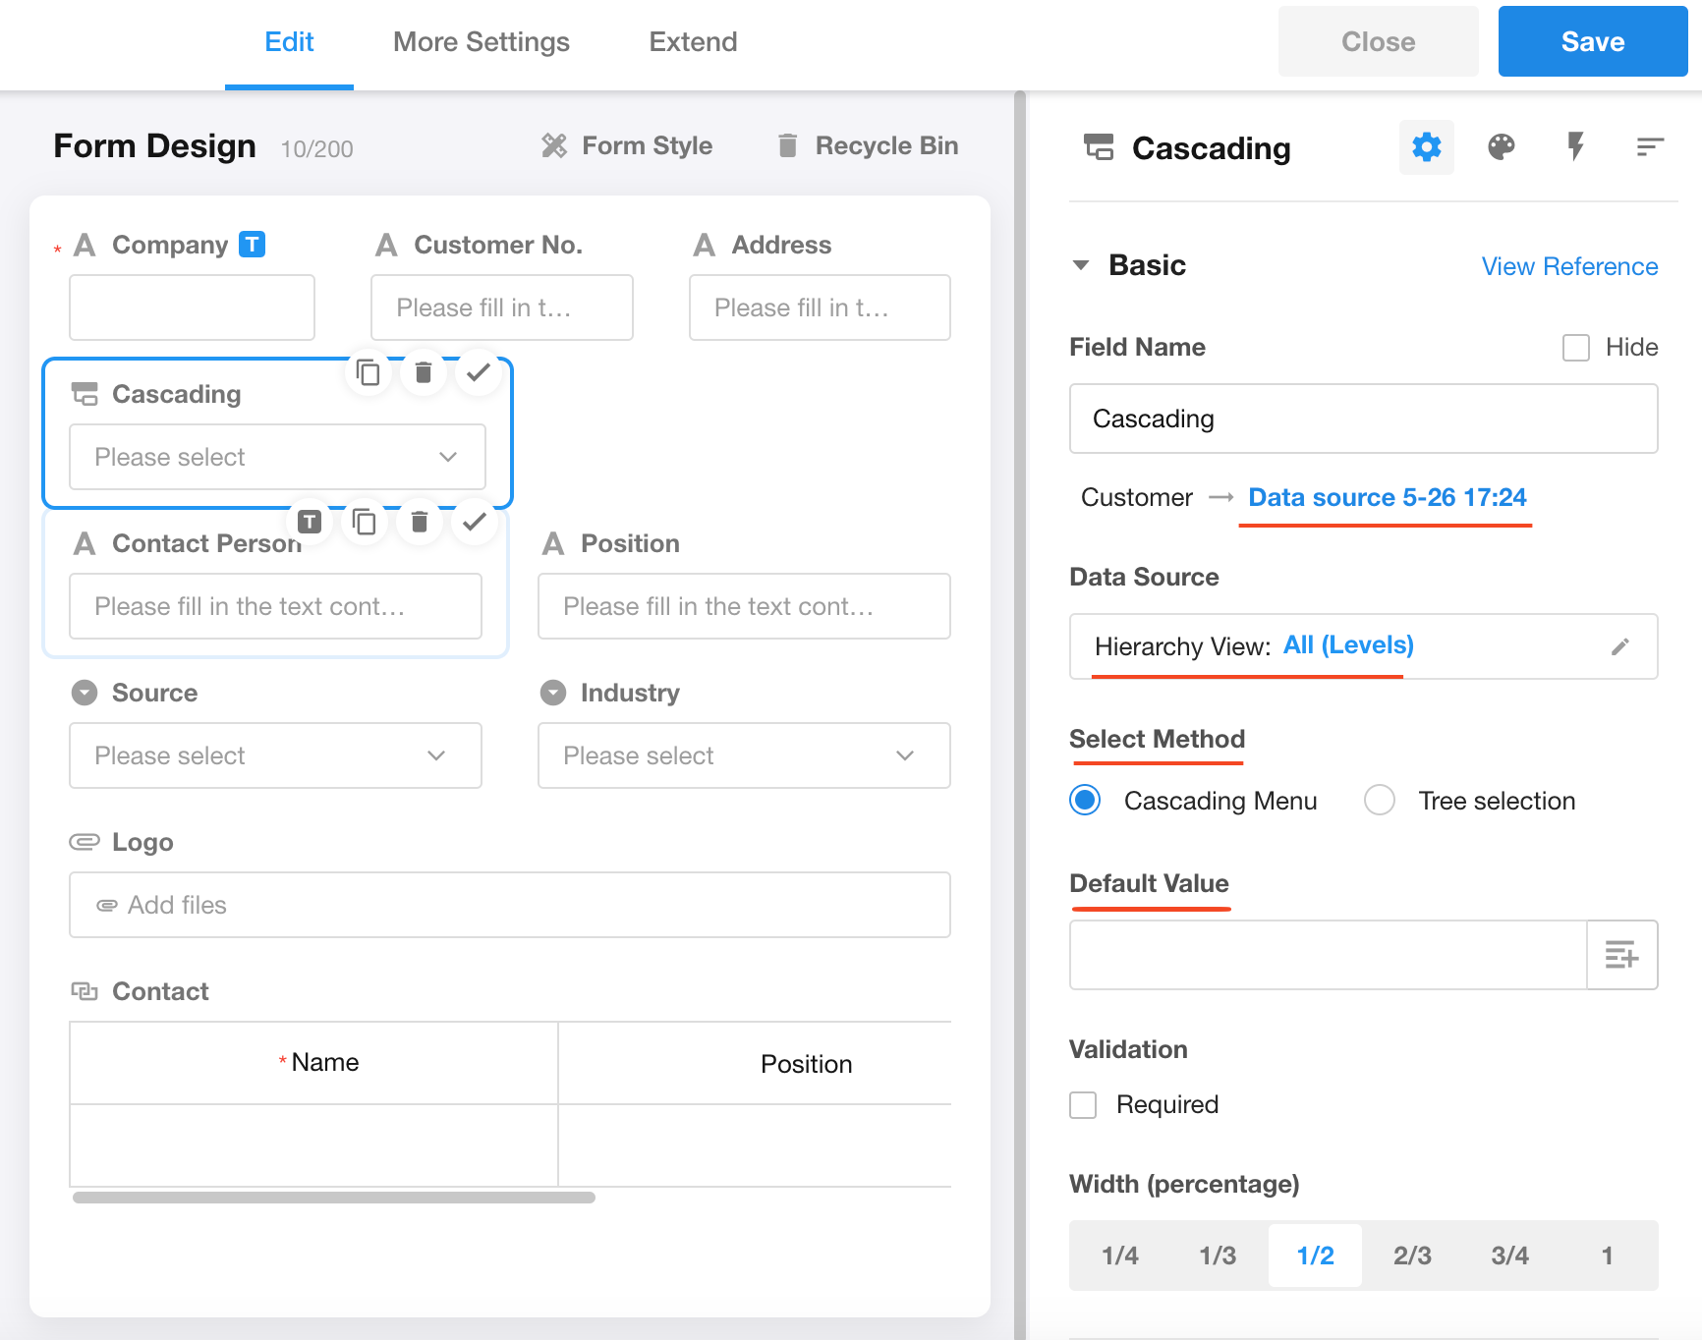Collapse the Basic section triangle
Viewport: 1702px width, 1340px height.
coord(1081,265)
